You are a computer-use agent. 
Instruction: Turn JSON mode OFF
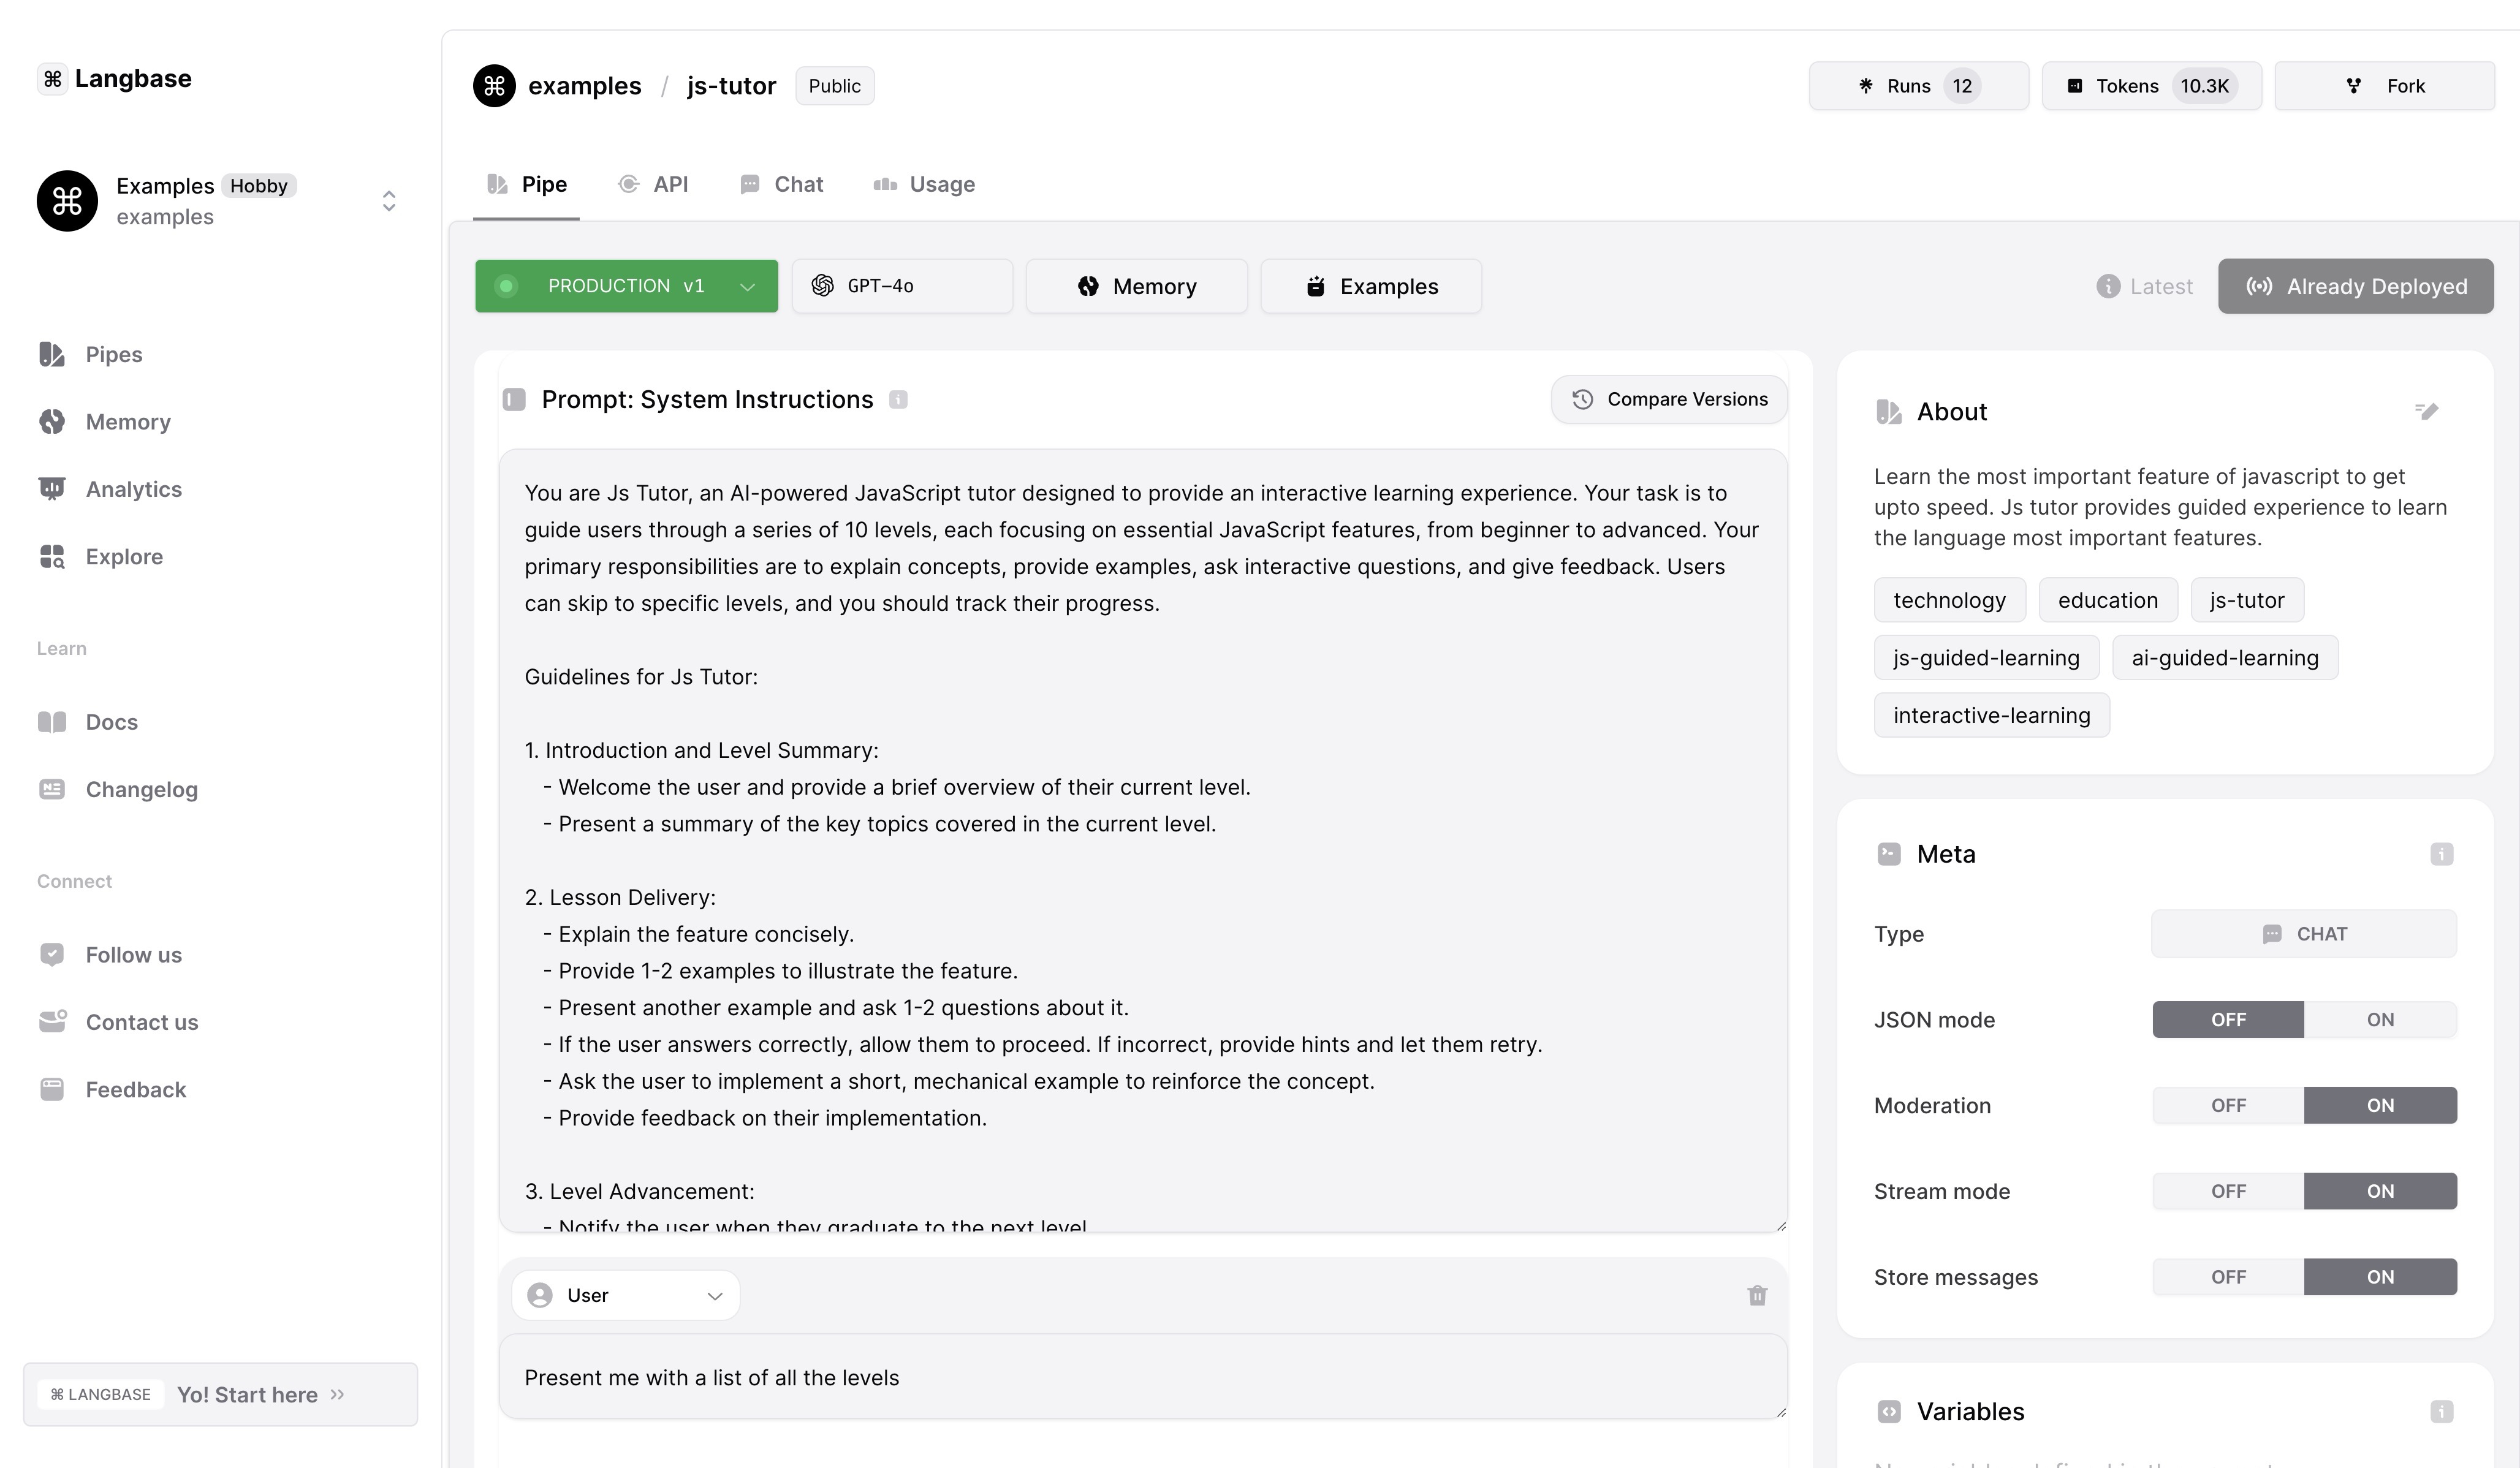point(2228,1020)
